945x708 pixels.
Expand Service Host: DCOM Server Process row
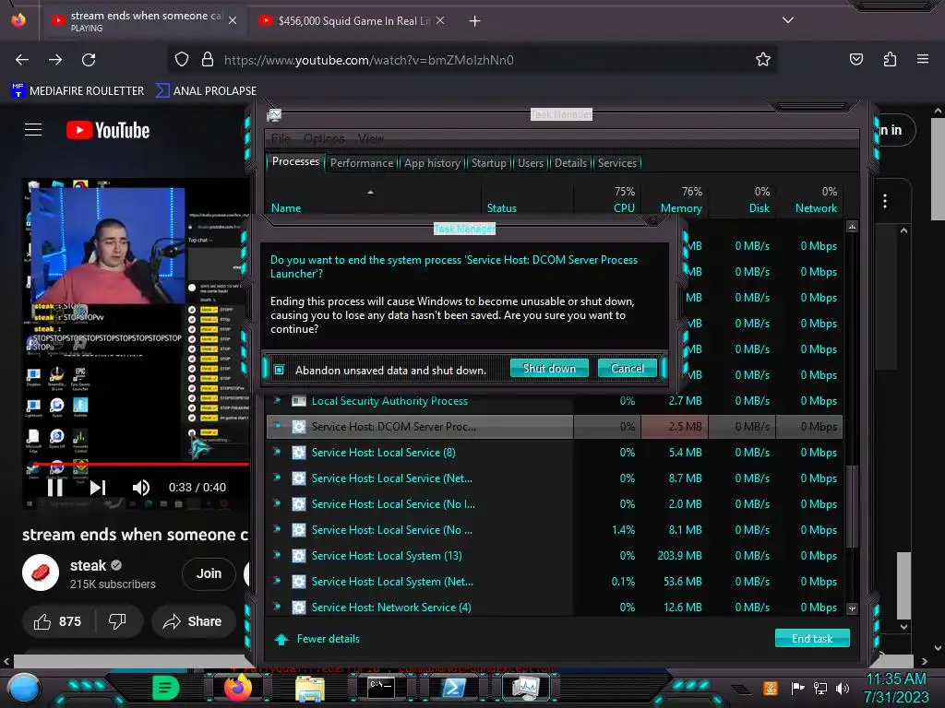point(277,426)
